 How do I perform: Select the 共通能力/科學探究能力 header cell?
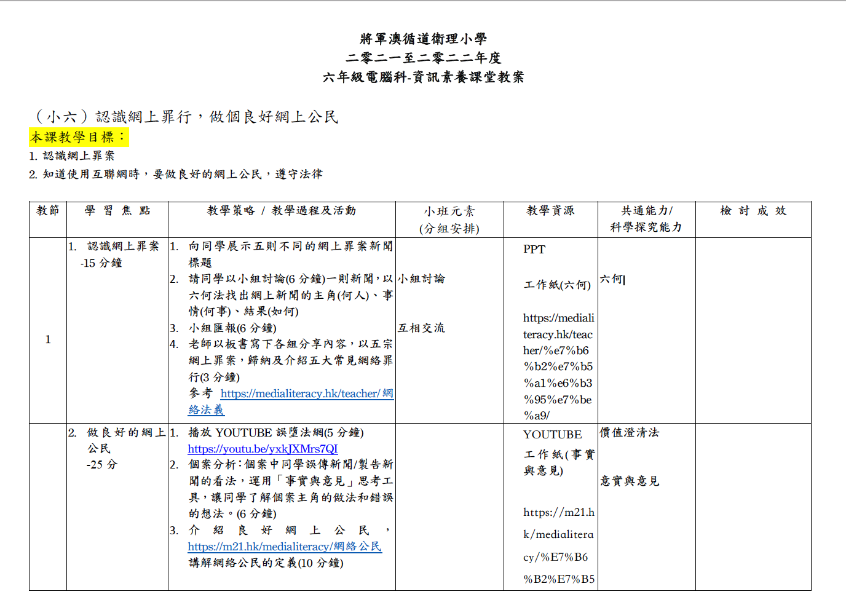tap(646, 219)
